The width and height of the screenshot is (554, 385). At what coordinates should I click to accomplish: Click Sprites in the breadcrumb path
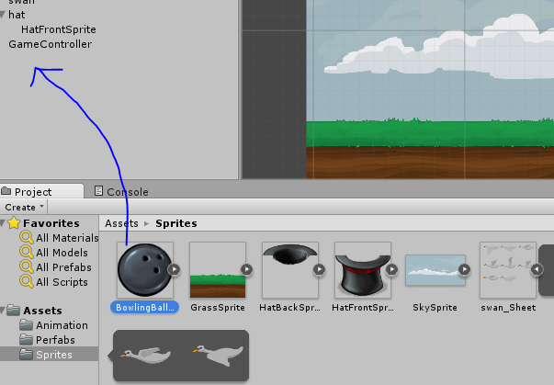(176, 223)
